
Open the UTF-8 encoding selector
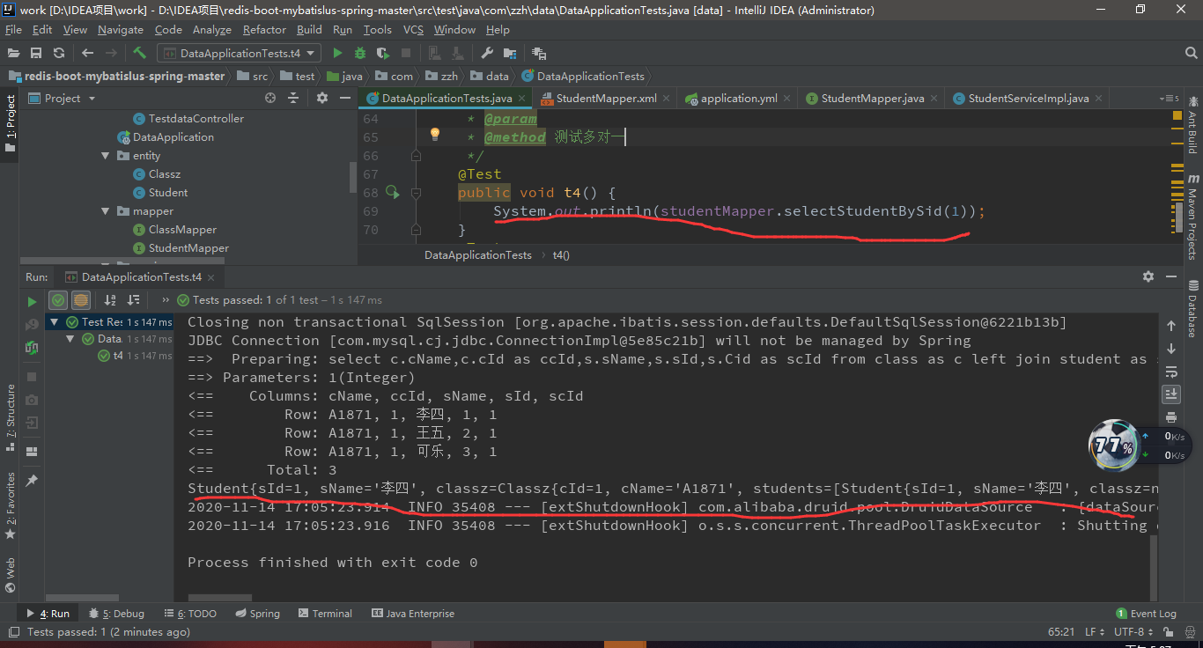coord(1133,632)
